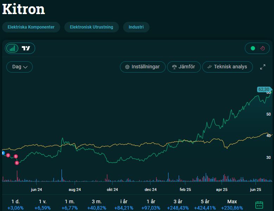Open the calendar date-range picker icon
This screenshot has width=274, height=211.
coord(259,205)
